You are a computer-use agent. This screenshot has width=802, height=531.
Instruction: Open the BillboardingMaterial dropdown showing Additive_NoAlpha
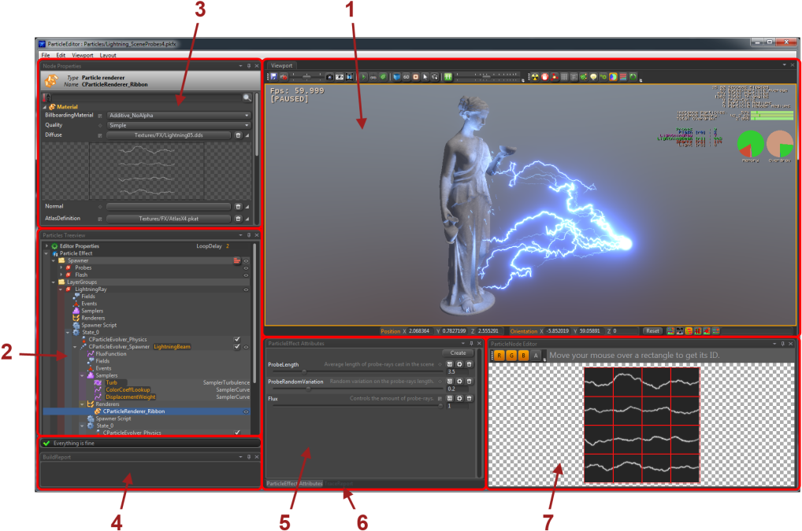[x=177, y=115]
